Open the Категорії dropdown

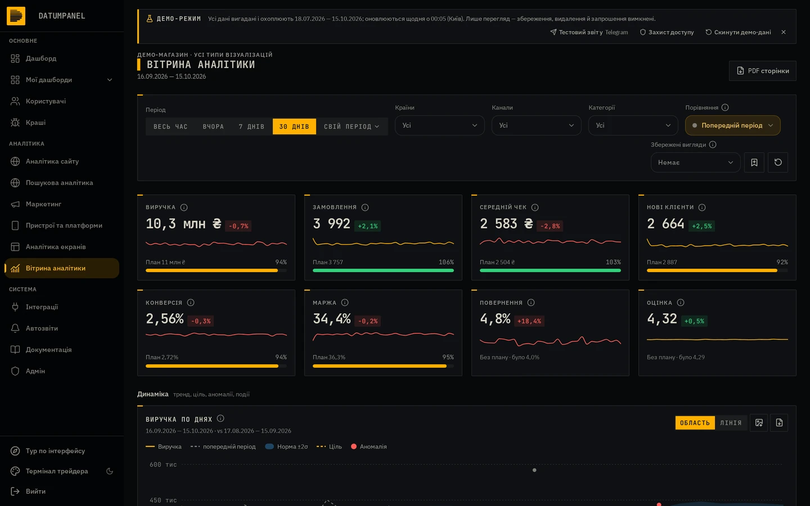[633, 125]
